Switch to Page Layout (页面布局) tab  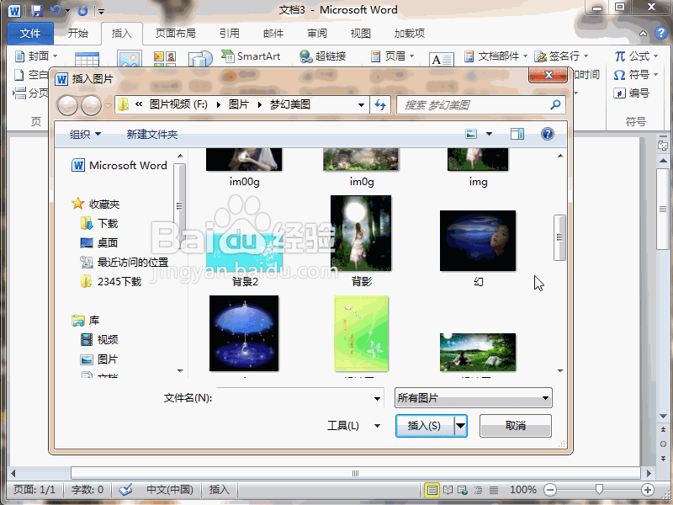tap(176, 33)
